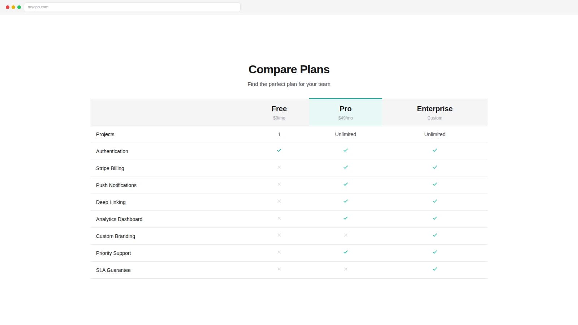
Task: Click the Stripe Billing cross under Free
Action: click(x=279, y=167)
